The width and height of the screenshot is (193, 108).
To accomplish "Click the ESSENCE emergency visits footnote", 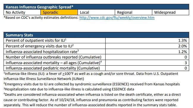I will [x=92, y=84].
